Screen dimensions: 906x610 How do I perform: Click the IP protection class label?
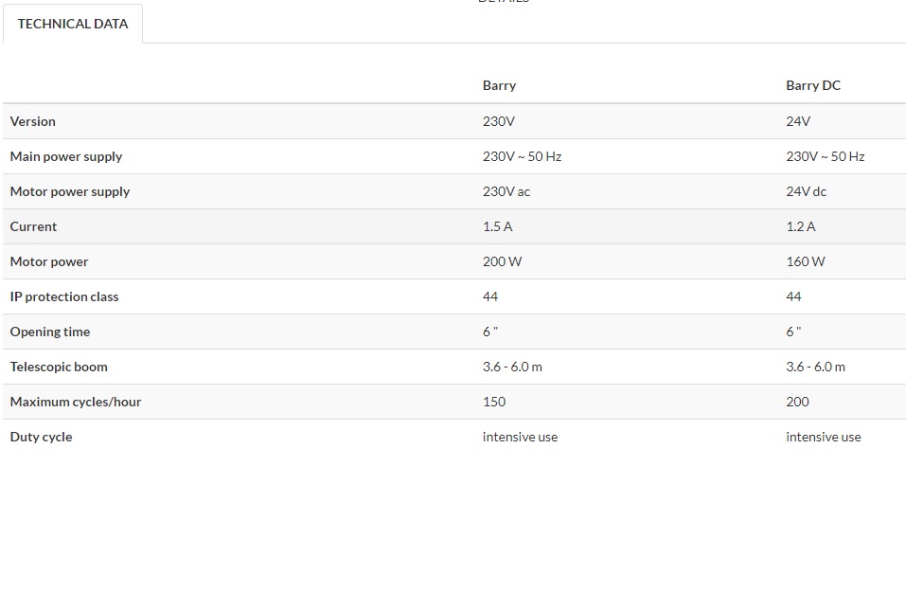[64, 296]
